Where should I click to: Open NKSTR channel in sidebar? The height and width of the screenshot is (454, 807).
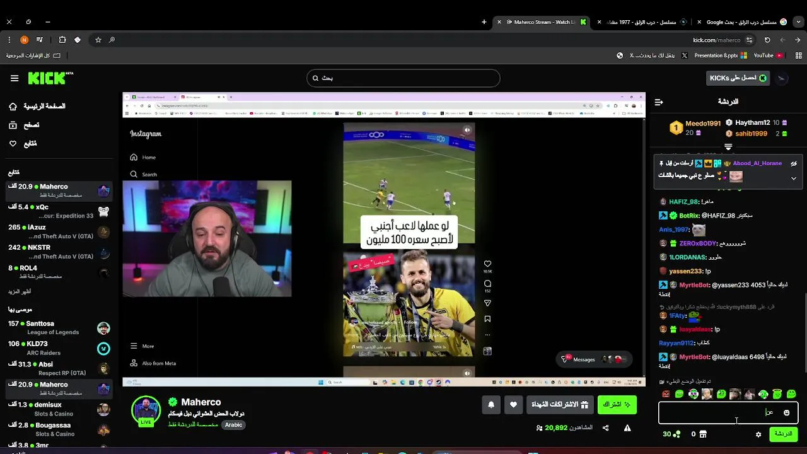coord(59,252)
